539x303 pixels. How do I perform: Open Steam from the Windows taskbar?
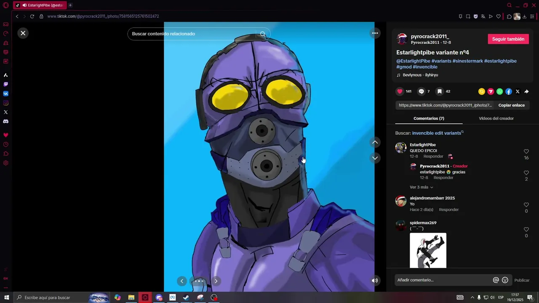click(186, 298)
